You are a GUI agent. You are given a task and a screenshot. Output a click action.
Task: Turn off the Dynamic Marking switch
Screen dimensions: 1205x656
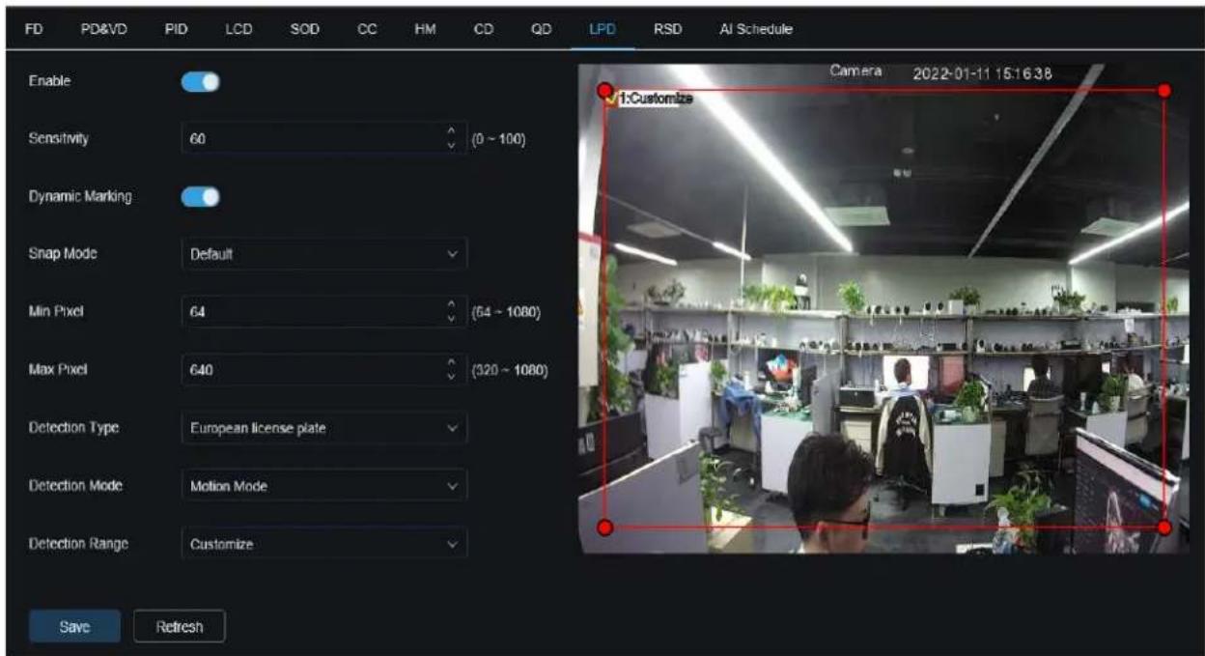point(201,197)
